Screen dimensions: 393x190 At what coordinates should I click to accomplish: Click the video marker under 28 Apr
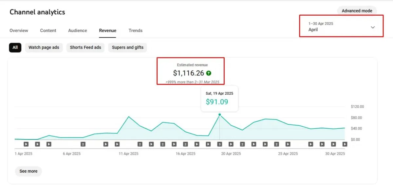[x=322, y=144]
